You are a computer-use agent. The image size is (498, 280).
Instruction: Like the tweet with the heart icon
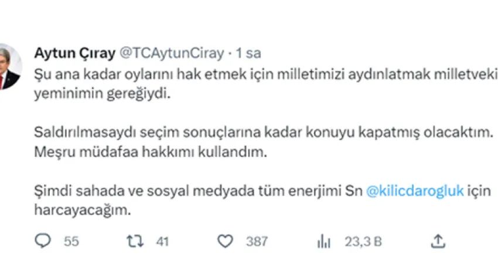pos(226,241)
